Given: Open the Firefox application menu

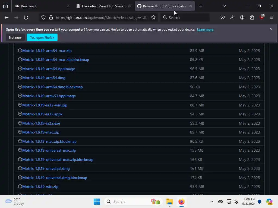Looking at the screenshot, I should [x=271, y=18].
